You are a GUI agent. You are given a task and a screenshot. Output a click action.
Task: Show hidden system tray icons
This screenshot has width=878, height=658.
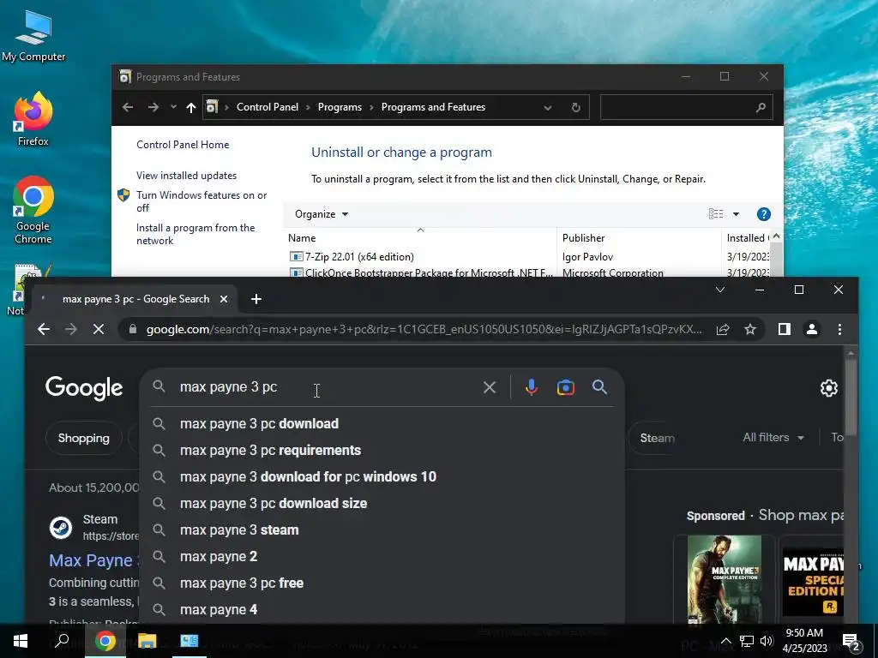725,641
